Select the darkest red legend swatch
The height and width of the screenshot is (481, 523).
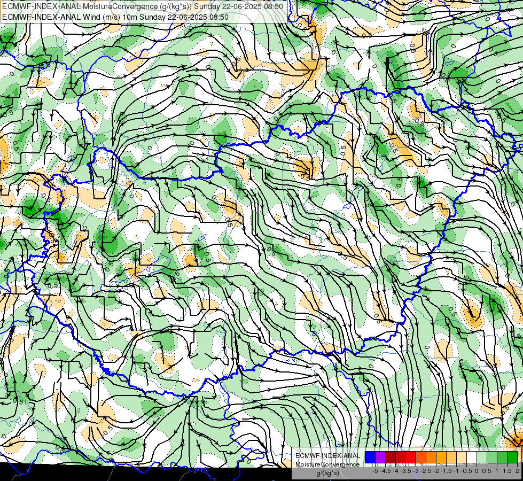(x=391, y=457)
